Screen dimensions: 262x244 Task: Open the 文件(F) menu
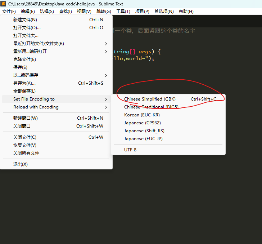9,12
